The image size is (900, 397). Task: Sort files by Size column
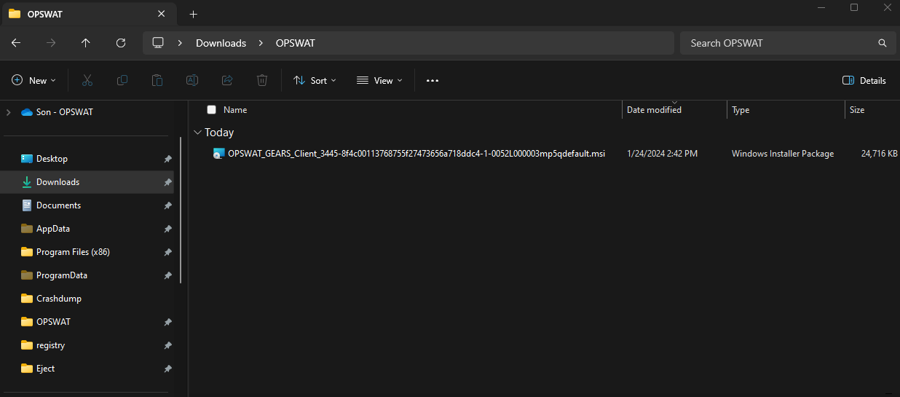coord(857,110)
